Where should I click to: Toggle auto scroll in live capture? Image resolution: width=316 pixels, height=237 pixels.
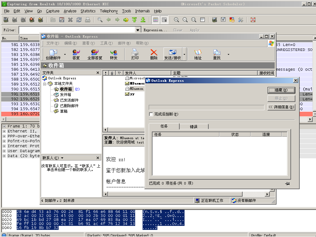click(x=164, y=20)
